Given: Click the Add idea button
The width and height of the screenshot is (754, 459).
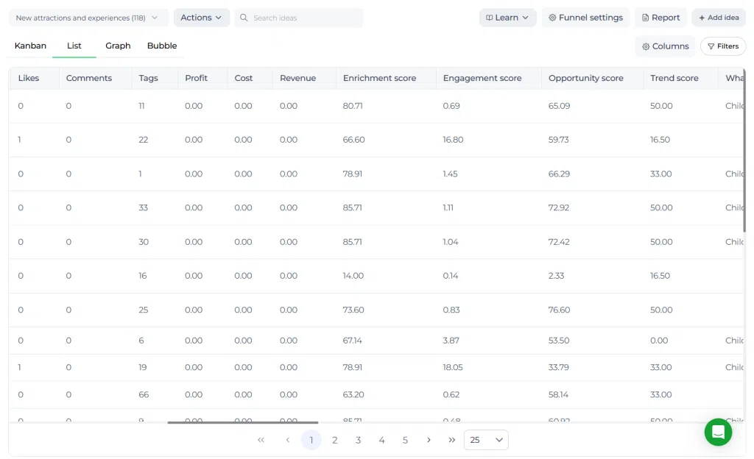Looking at the screenshot, I should click(x=719, y=18).
